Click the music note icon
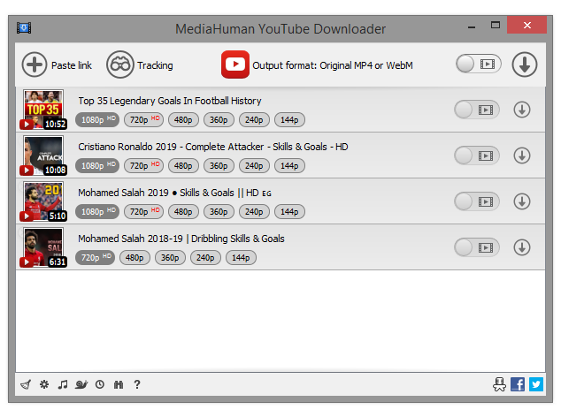561x417 pixels. (x=63, y=384)
